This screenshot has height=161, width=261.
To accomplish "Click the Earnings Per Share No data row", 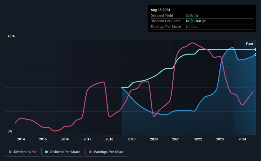I will coord(202,27).
